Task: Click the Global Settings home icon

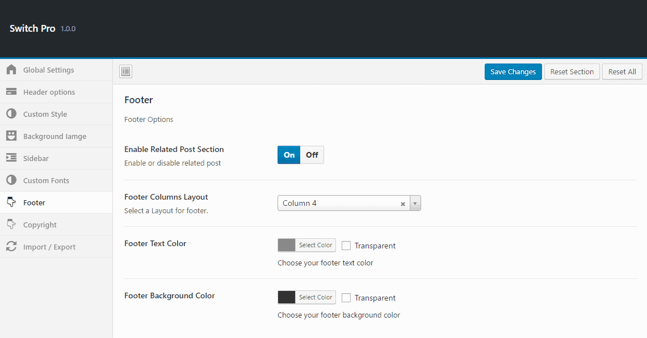Action: point(11,70)
